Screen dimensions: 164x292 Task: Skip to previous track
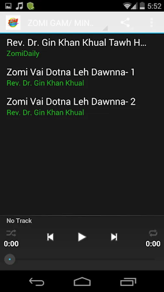click(50, 237)
